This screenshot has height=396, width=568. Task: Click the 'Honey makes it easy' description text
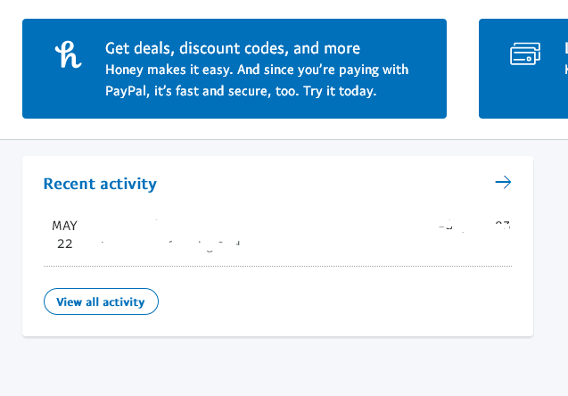point(257,70)
